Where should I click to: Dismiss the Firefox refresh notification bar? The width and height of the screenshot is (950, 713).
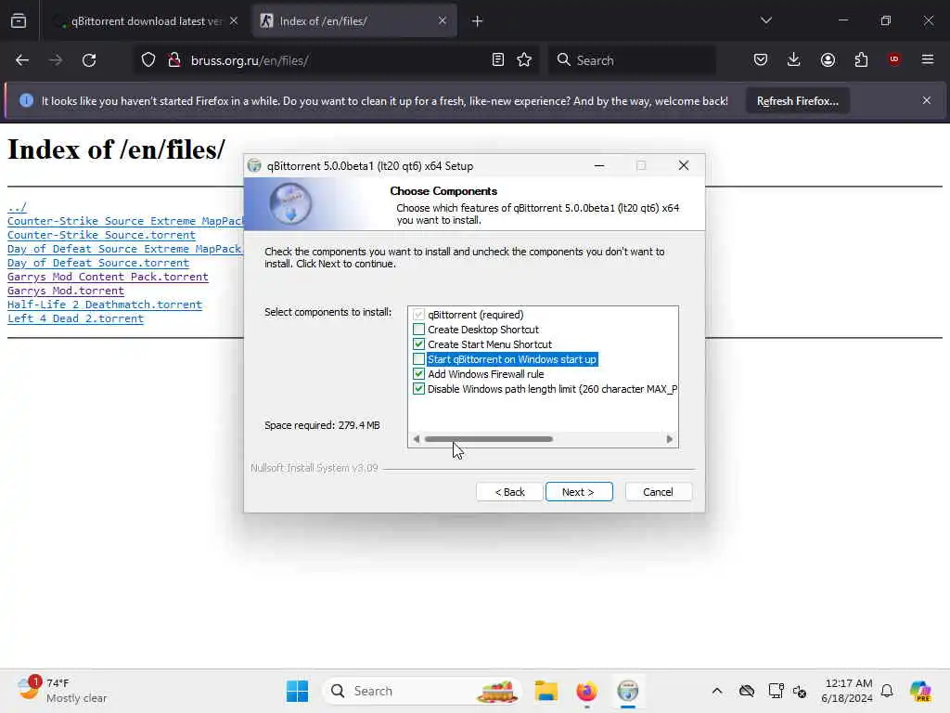click(927, 100)
